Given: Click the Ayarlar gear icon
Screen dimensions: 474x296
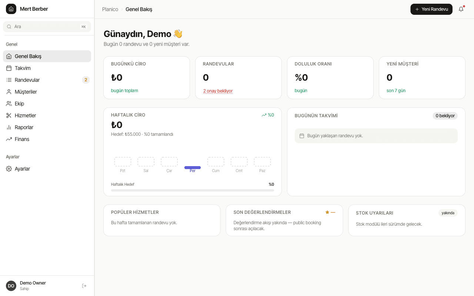Looking at the screenshot, I should 9,169.
